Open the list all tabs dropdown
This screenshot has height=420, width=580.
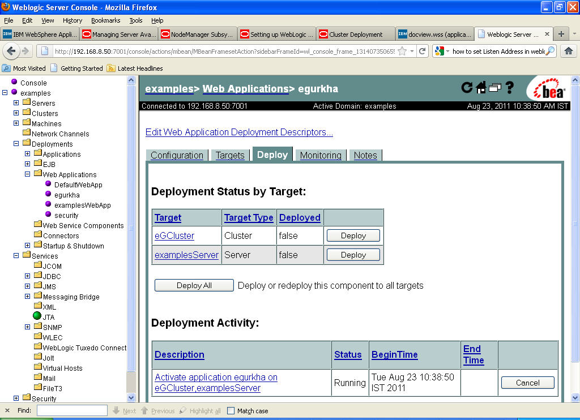pyautogui.click(x=574, y=34)
